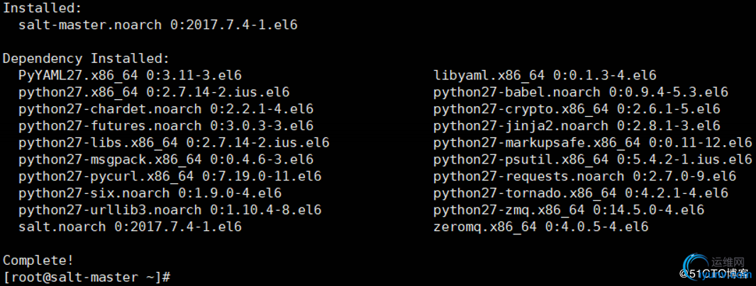Click the 'Complete!' status message
This screenshot has width=756, height=286.
click(38, 261)
